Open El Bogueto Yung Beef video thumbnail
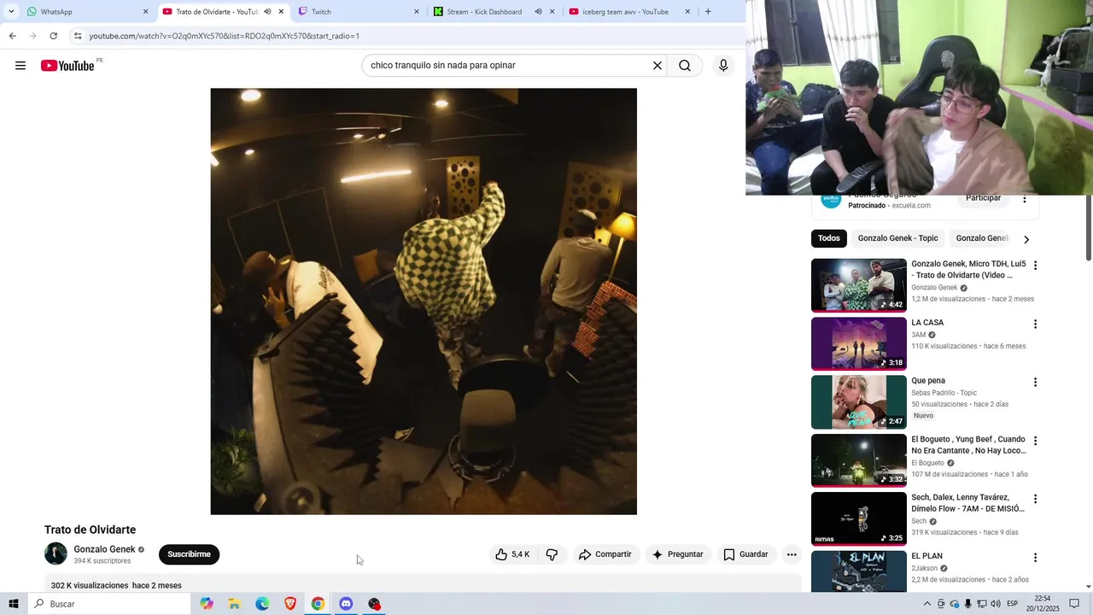This screenshot has height=615, width=1093. 858,460
